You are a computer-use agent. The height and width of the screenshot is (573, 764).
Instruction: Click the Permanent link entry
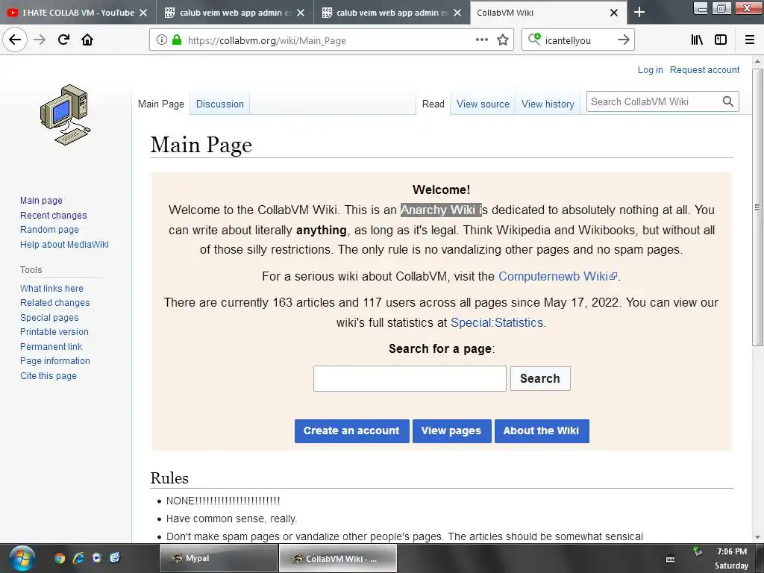point(51,346)
